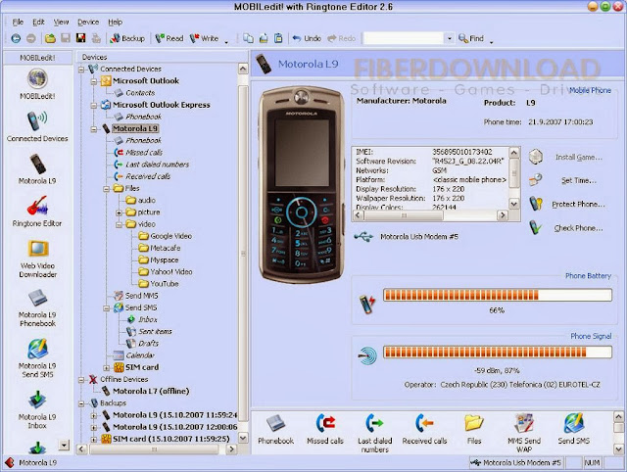Click the devices tree horizontal scrollbar
This screenshot has width=627, height=472.
[x=156, y=449]
